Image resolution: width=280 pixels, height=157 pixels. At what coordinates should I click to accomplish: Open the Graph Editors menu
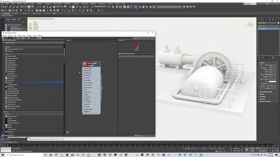[57, 3]
